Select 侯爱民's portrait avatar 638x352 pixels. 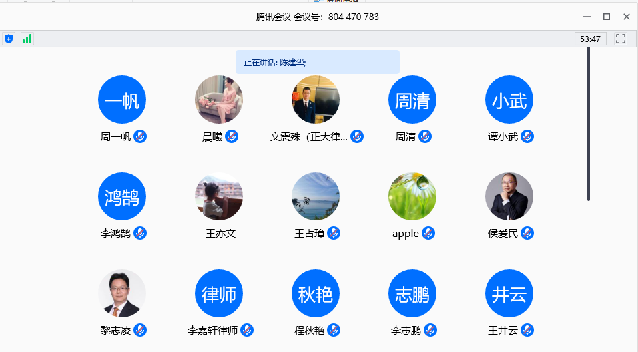pos(509,196)
